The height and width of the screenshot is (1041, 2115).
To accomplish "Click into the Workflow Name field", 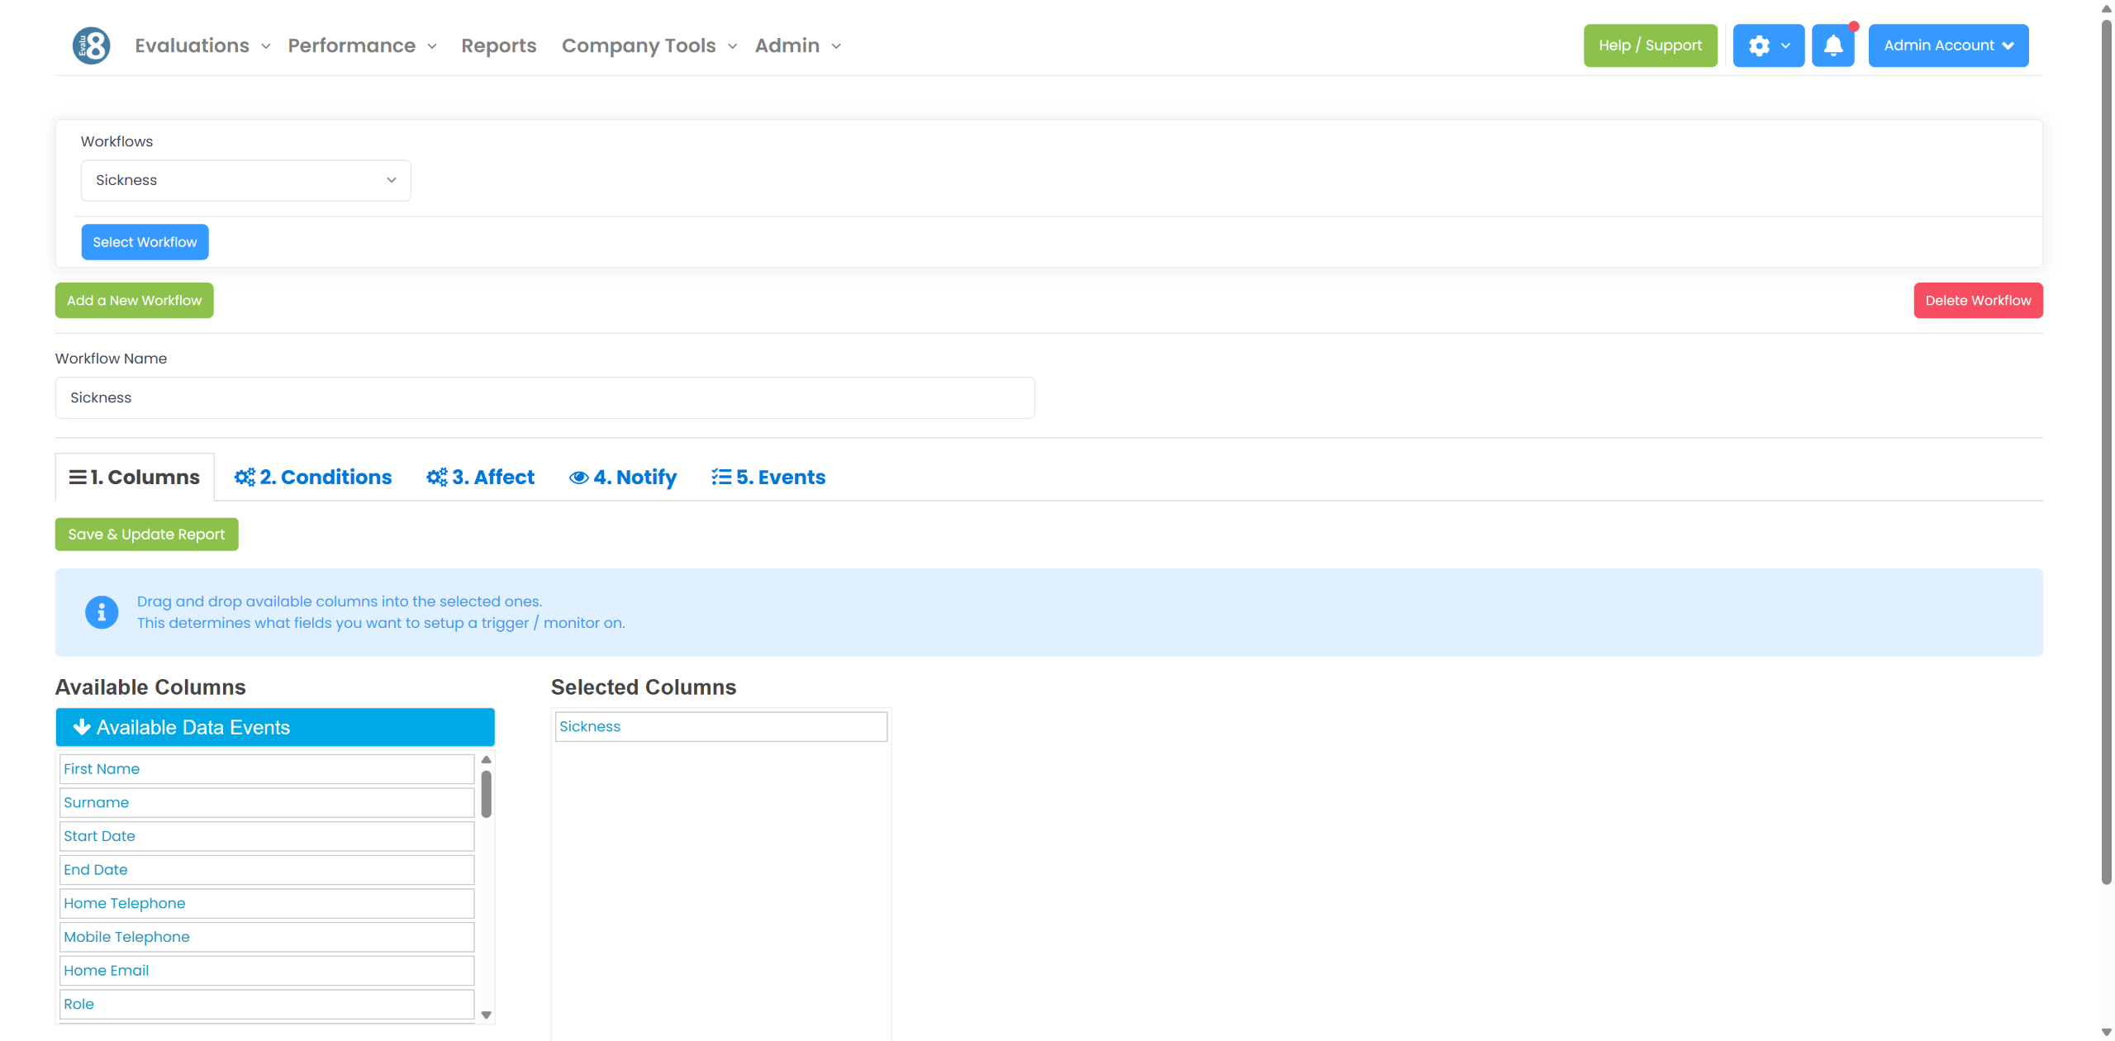I will point(544,398).
